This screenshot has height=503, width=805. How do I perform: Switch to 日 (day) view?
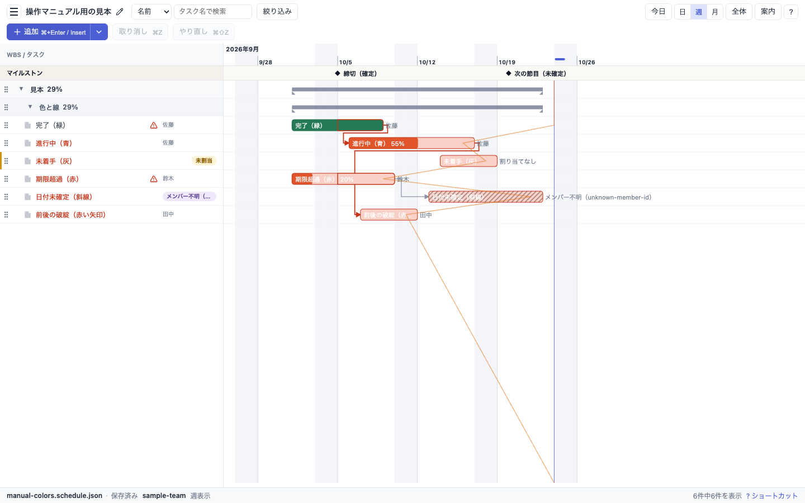coord(683,12)
